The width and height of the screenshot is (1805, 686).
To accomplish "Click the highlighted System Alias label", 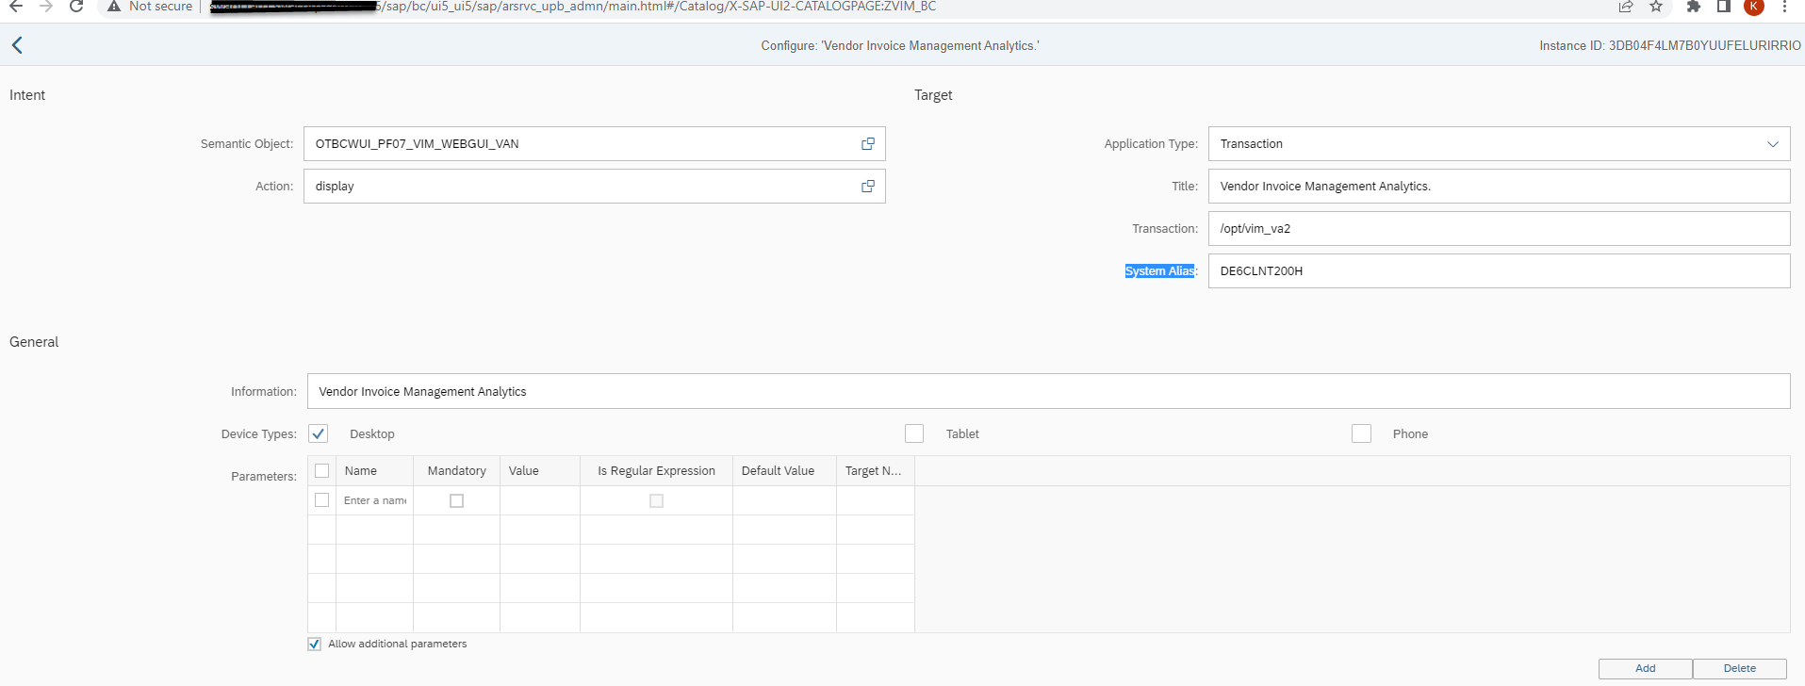I will 1161,271.
